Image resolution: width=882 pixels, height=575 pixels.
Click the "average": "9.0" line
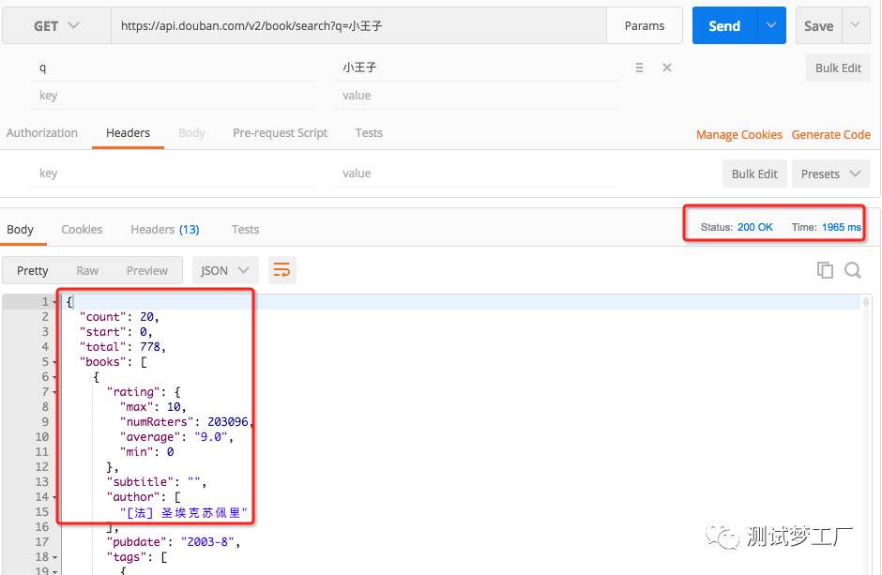coord(176,437)
